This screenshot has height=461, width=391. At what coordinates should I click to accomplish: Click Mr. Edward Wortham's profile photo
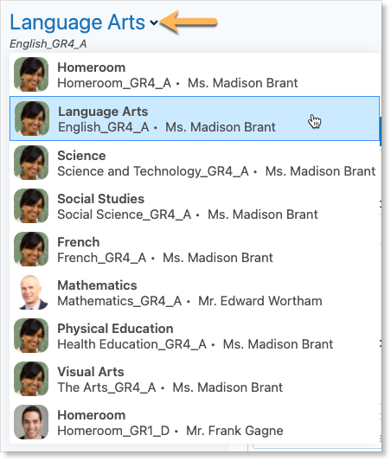click(x=31, y=292)
